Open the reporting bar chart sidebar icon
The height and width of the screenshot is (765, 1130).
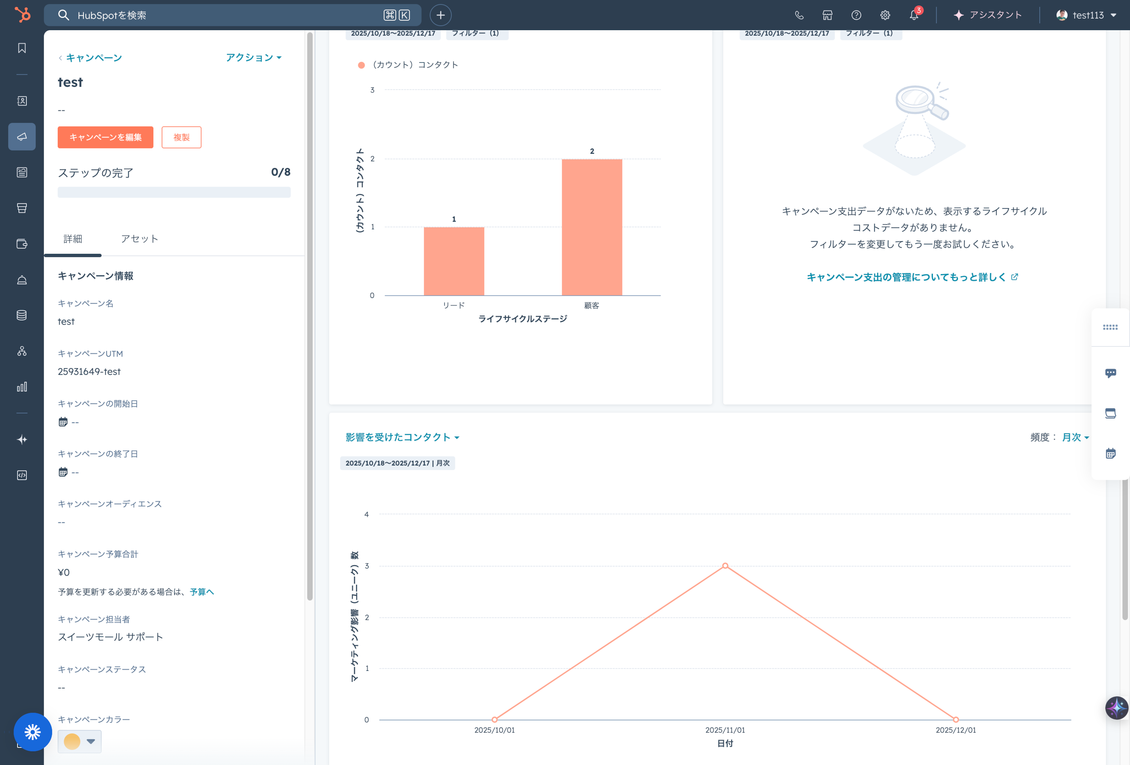(x=22, y=387)
